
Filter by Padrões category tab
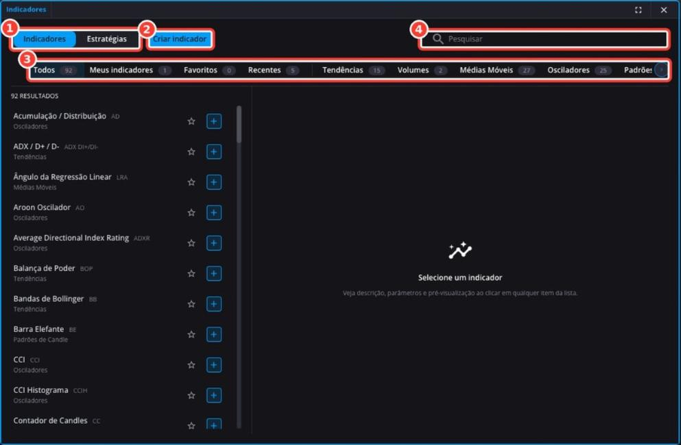coord(638,71)
